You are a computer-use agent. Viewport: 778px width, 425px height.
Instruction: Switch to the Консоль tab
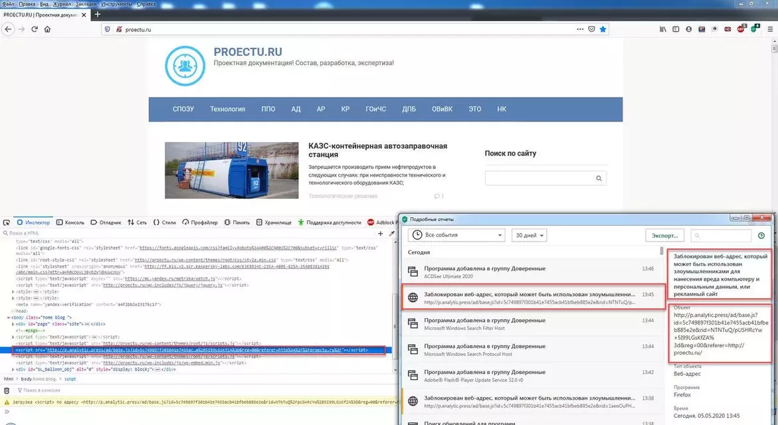(70, 222)
